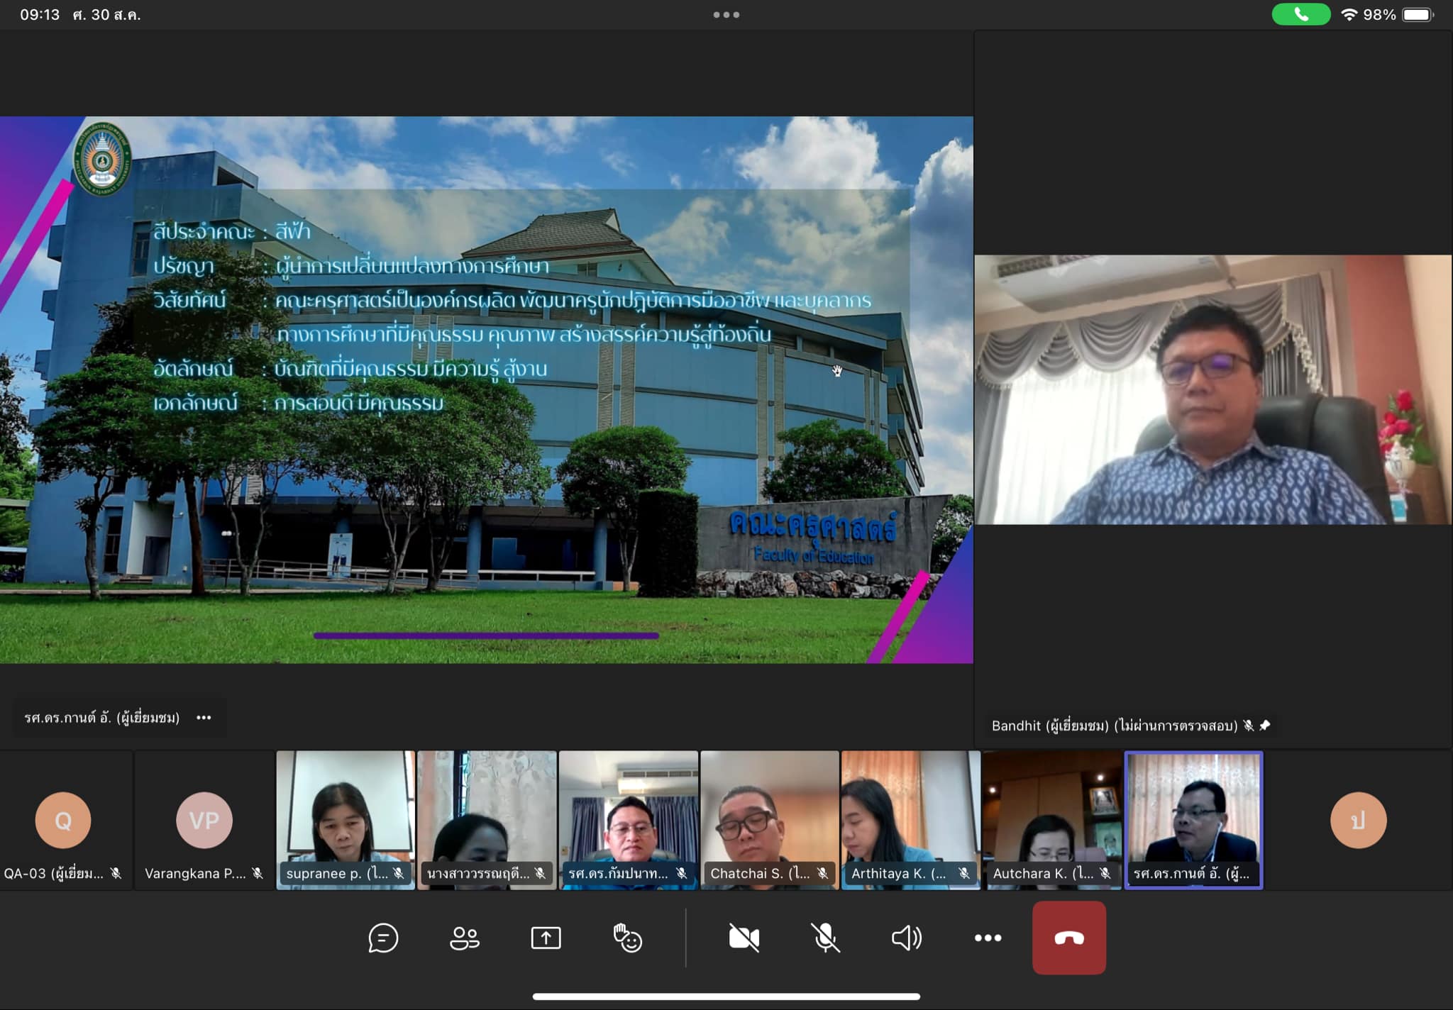
Task: Open options next to presenter name label
Action: [x=204, y=718]
